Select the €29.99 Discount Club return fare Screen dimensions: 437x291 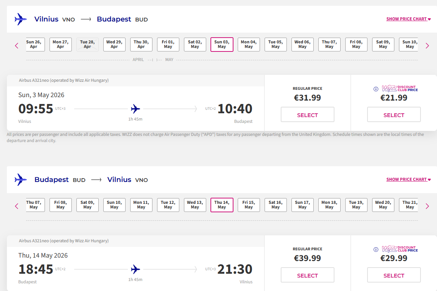point(394,275)
